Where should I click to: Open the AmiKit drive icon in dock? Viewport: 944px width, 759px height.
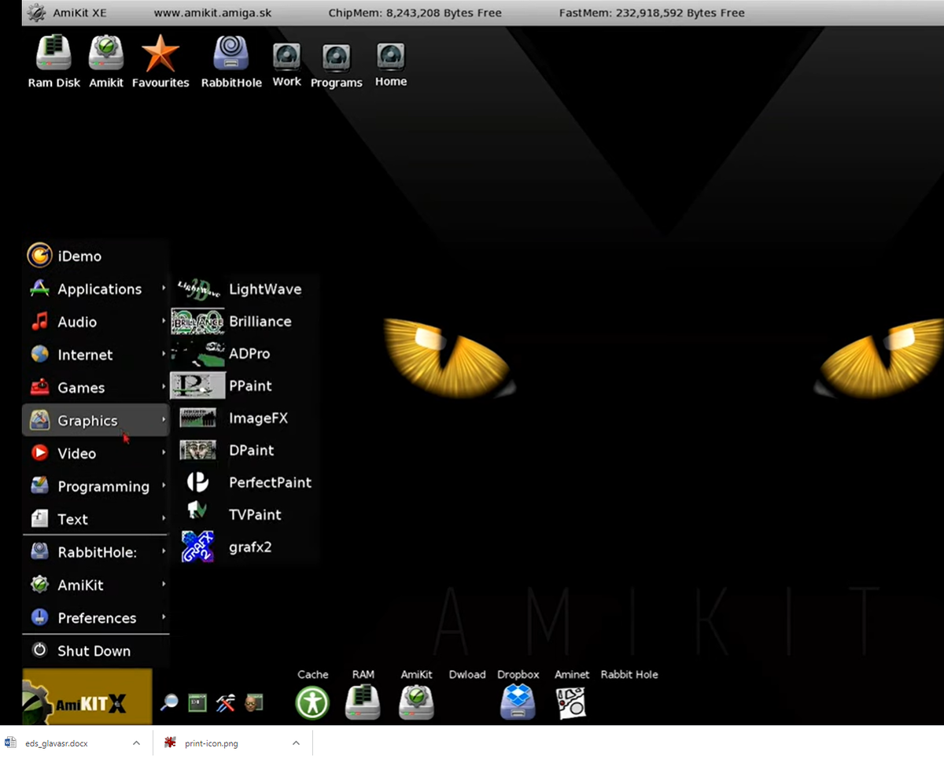416,702
